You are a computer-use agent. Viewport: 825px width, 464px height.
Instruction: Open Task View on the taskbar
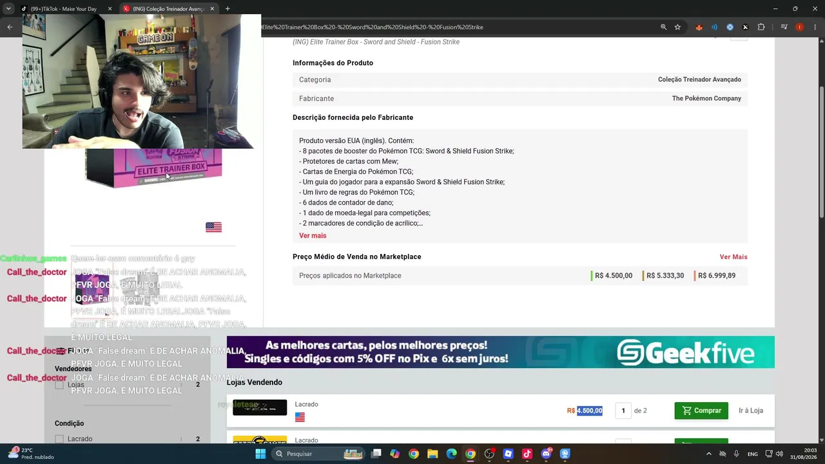[376, 454]
